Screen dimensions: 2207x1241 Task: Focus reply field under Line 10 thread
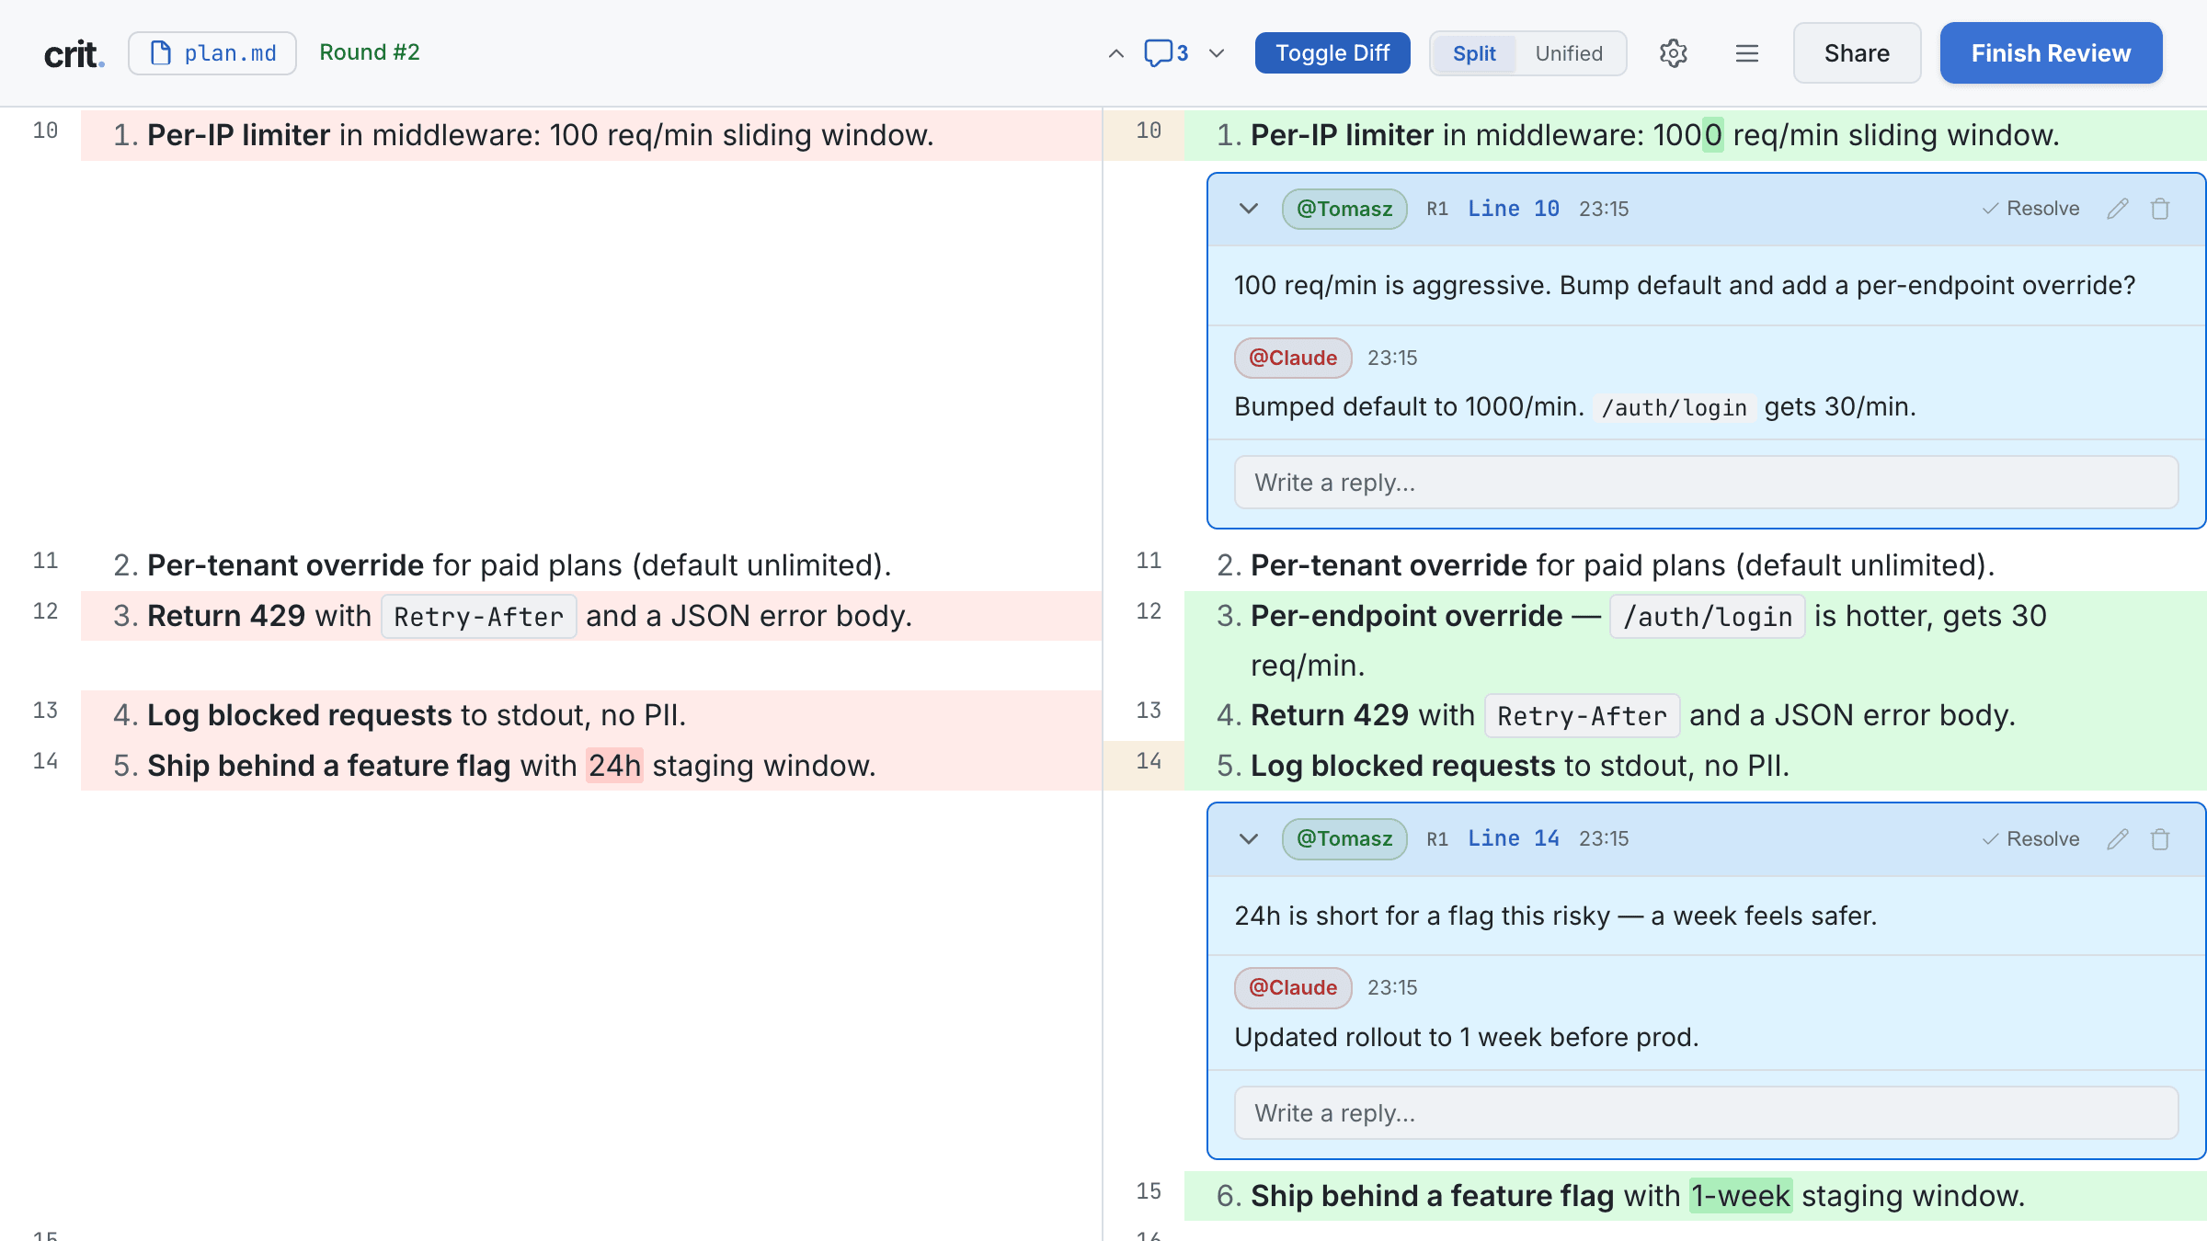[1706, 483]
